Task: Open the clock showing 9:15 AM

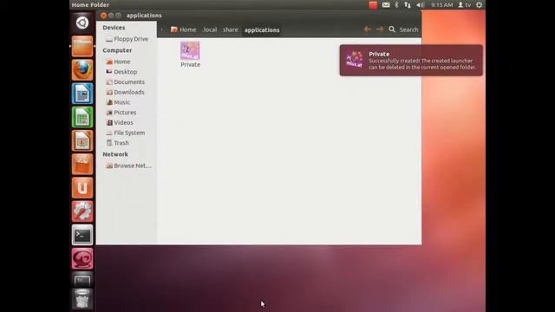Action: click(x=441, y=5)
